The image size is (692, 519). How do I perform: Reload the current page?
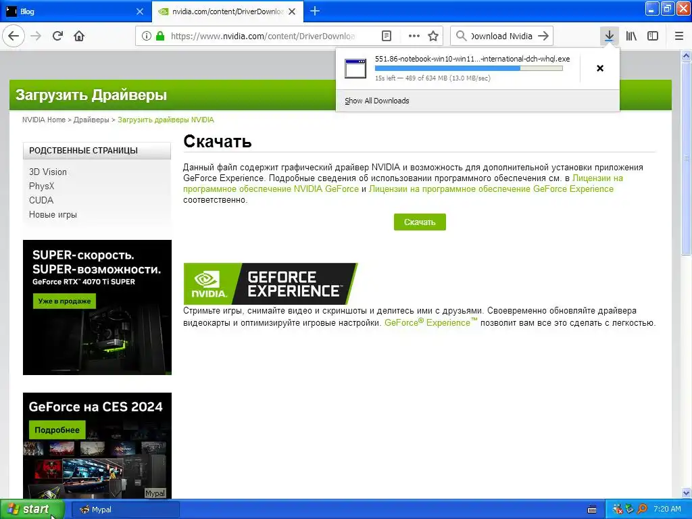[x=57, y=36]
